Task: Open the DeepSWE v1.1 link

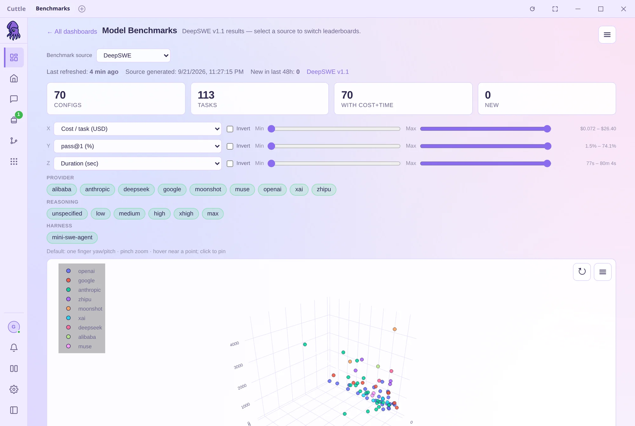Action: [328, 72]
